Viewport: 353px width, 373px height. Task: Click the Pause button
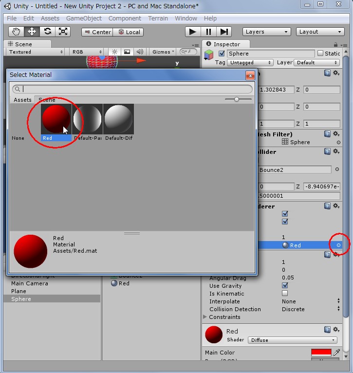click(x=208, y=32)
